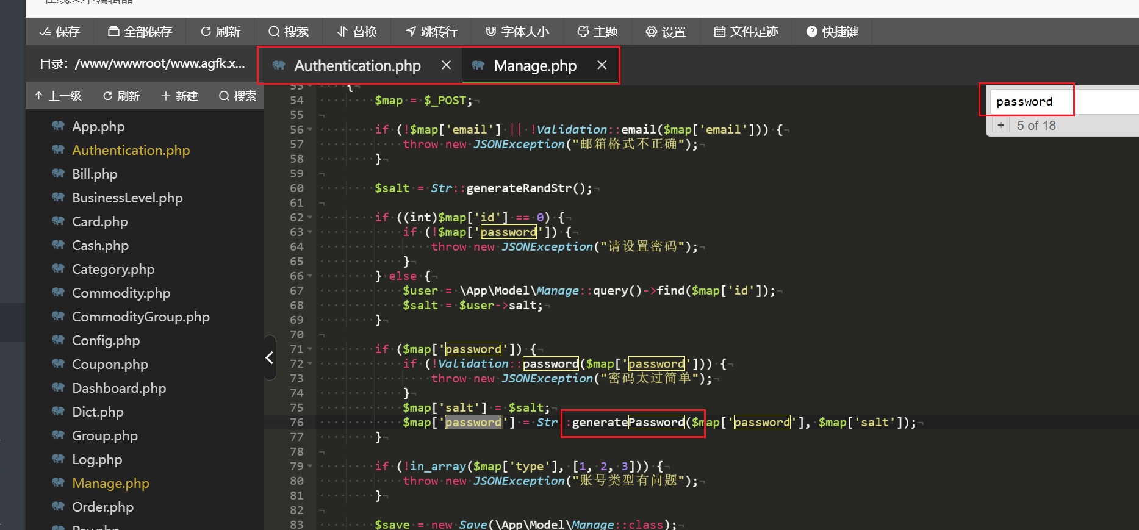Fold the code block at line 56
1139x530 pixels.
point(310,129)
